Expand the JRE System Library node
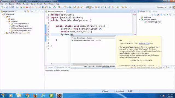Image resolution: width=175 pixels, height=98 pixels. (x=4, y=33)
